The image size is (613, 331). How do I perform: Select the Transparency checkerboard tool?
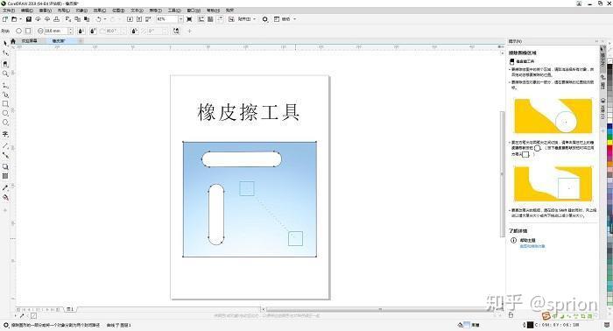pos(5,176)
